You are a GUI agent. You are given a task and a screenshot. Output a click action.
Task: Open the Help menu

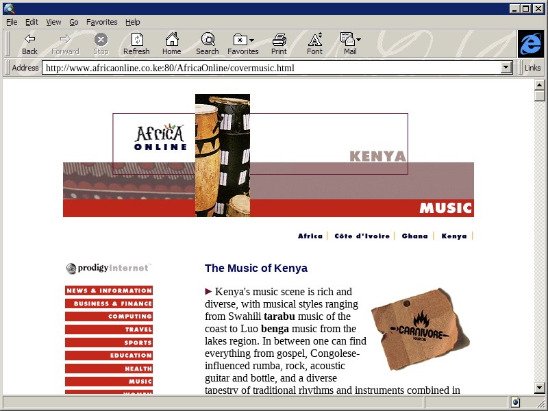[x=132, y=22]
